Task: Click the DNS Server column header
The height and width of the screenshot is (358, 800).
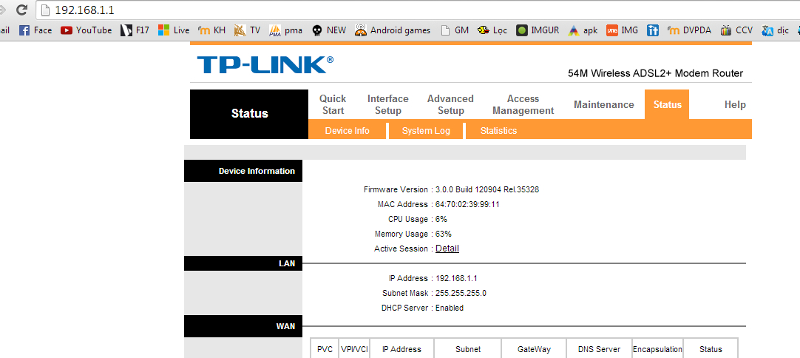Action: pos(599,349)
